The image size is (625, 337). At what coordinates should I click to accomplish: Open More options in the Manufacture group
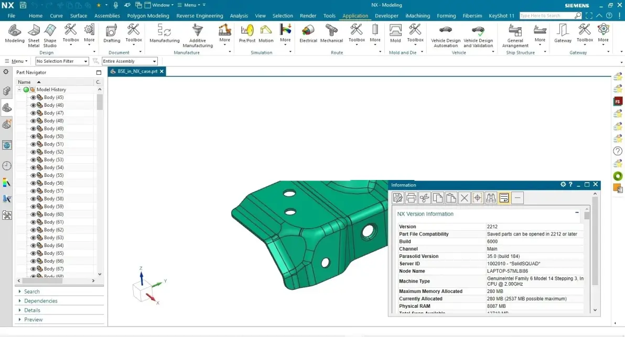click(x=224, y=34)
